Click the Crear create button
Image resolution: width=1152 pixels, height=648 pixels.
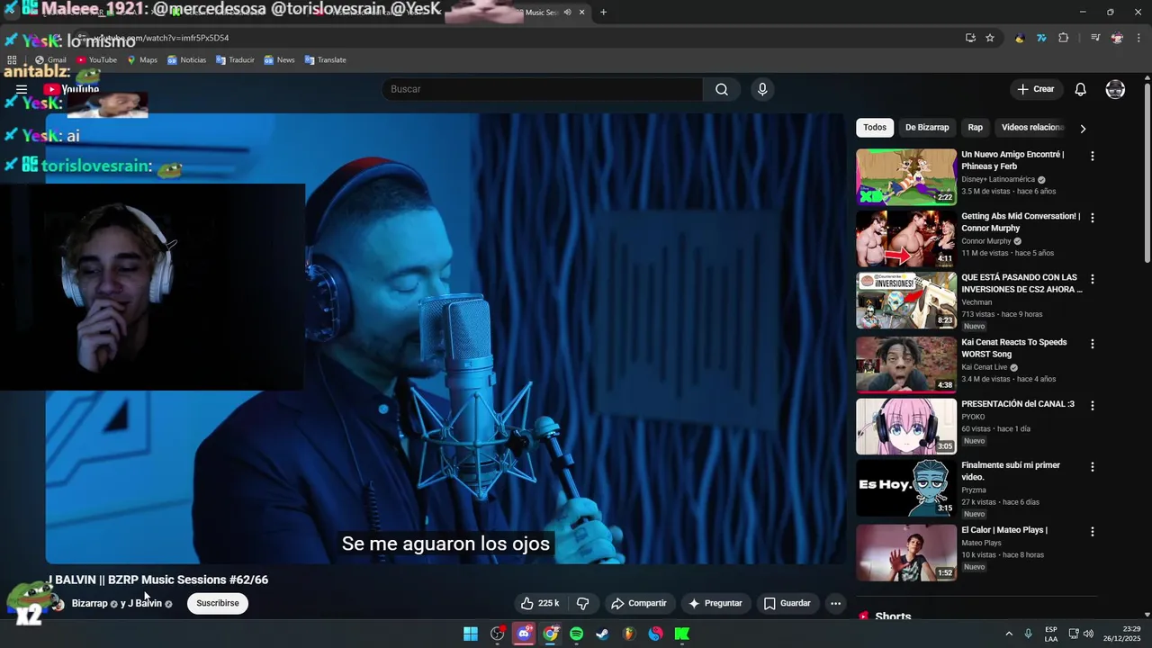coord(1035,89)
